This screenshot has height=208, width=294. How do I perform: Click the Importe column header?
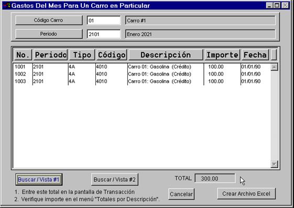pyautogui.click(x=222, y=55)
